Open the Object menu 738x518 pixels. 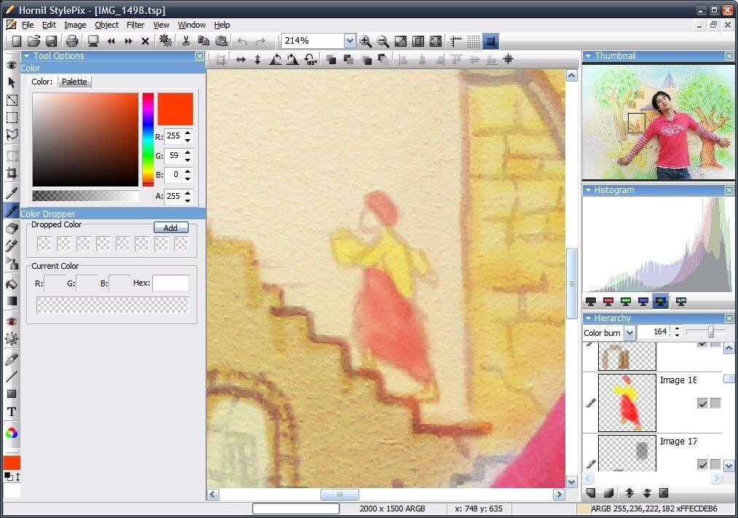click(x=106, y=25)
